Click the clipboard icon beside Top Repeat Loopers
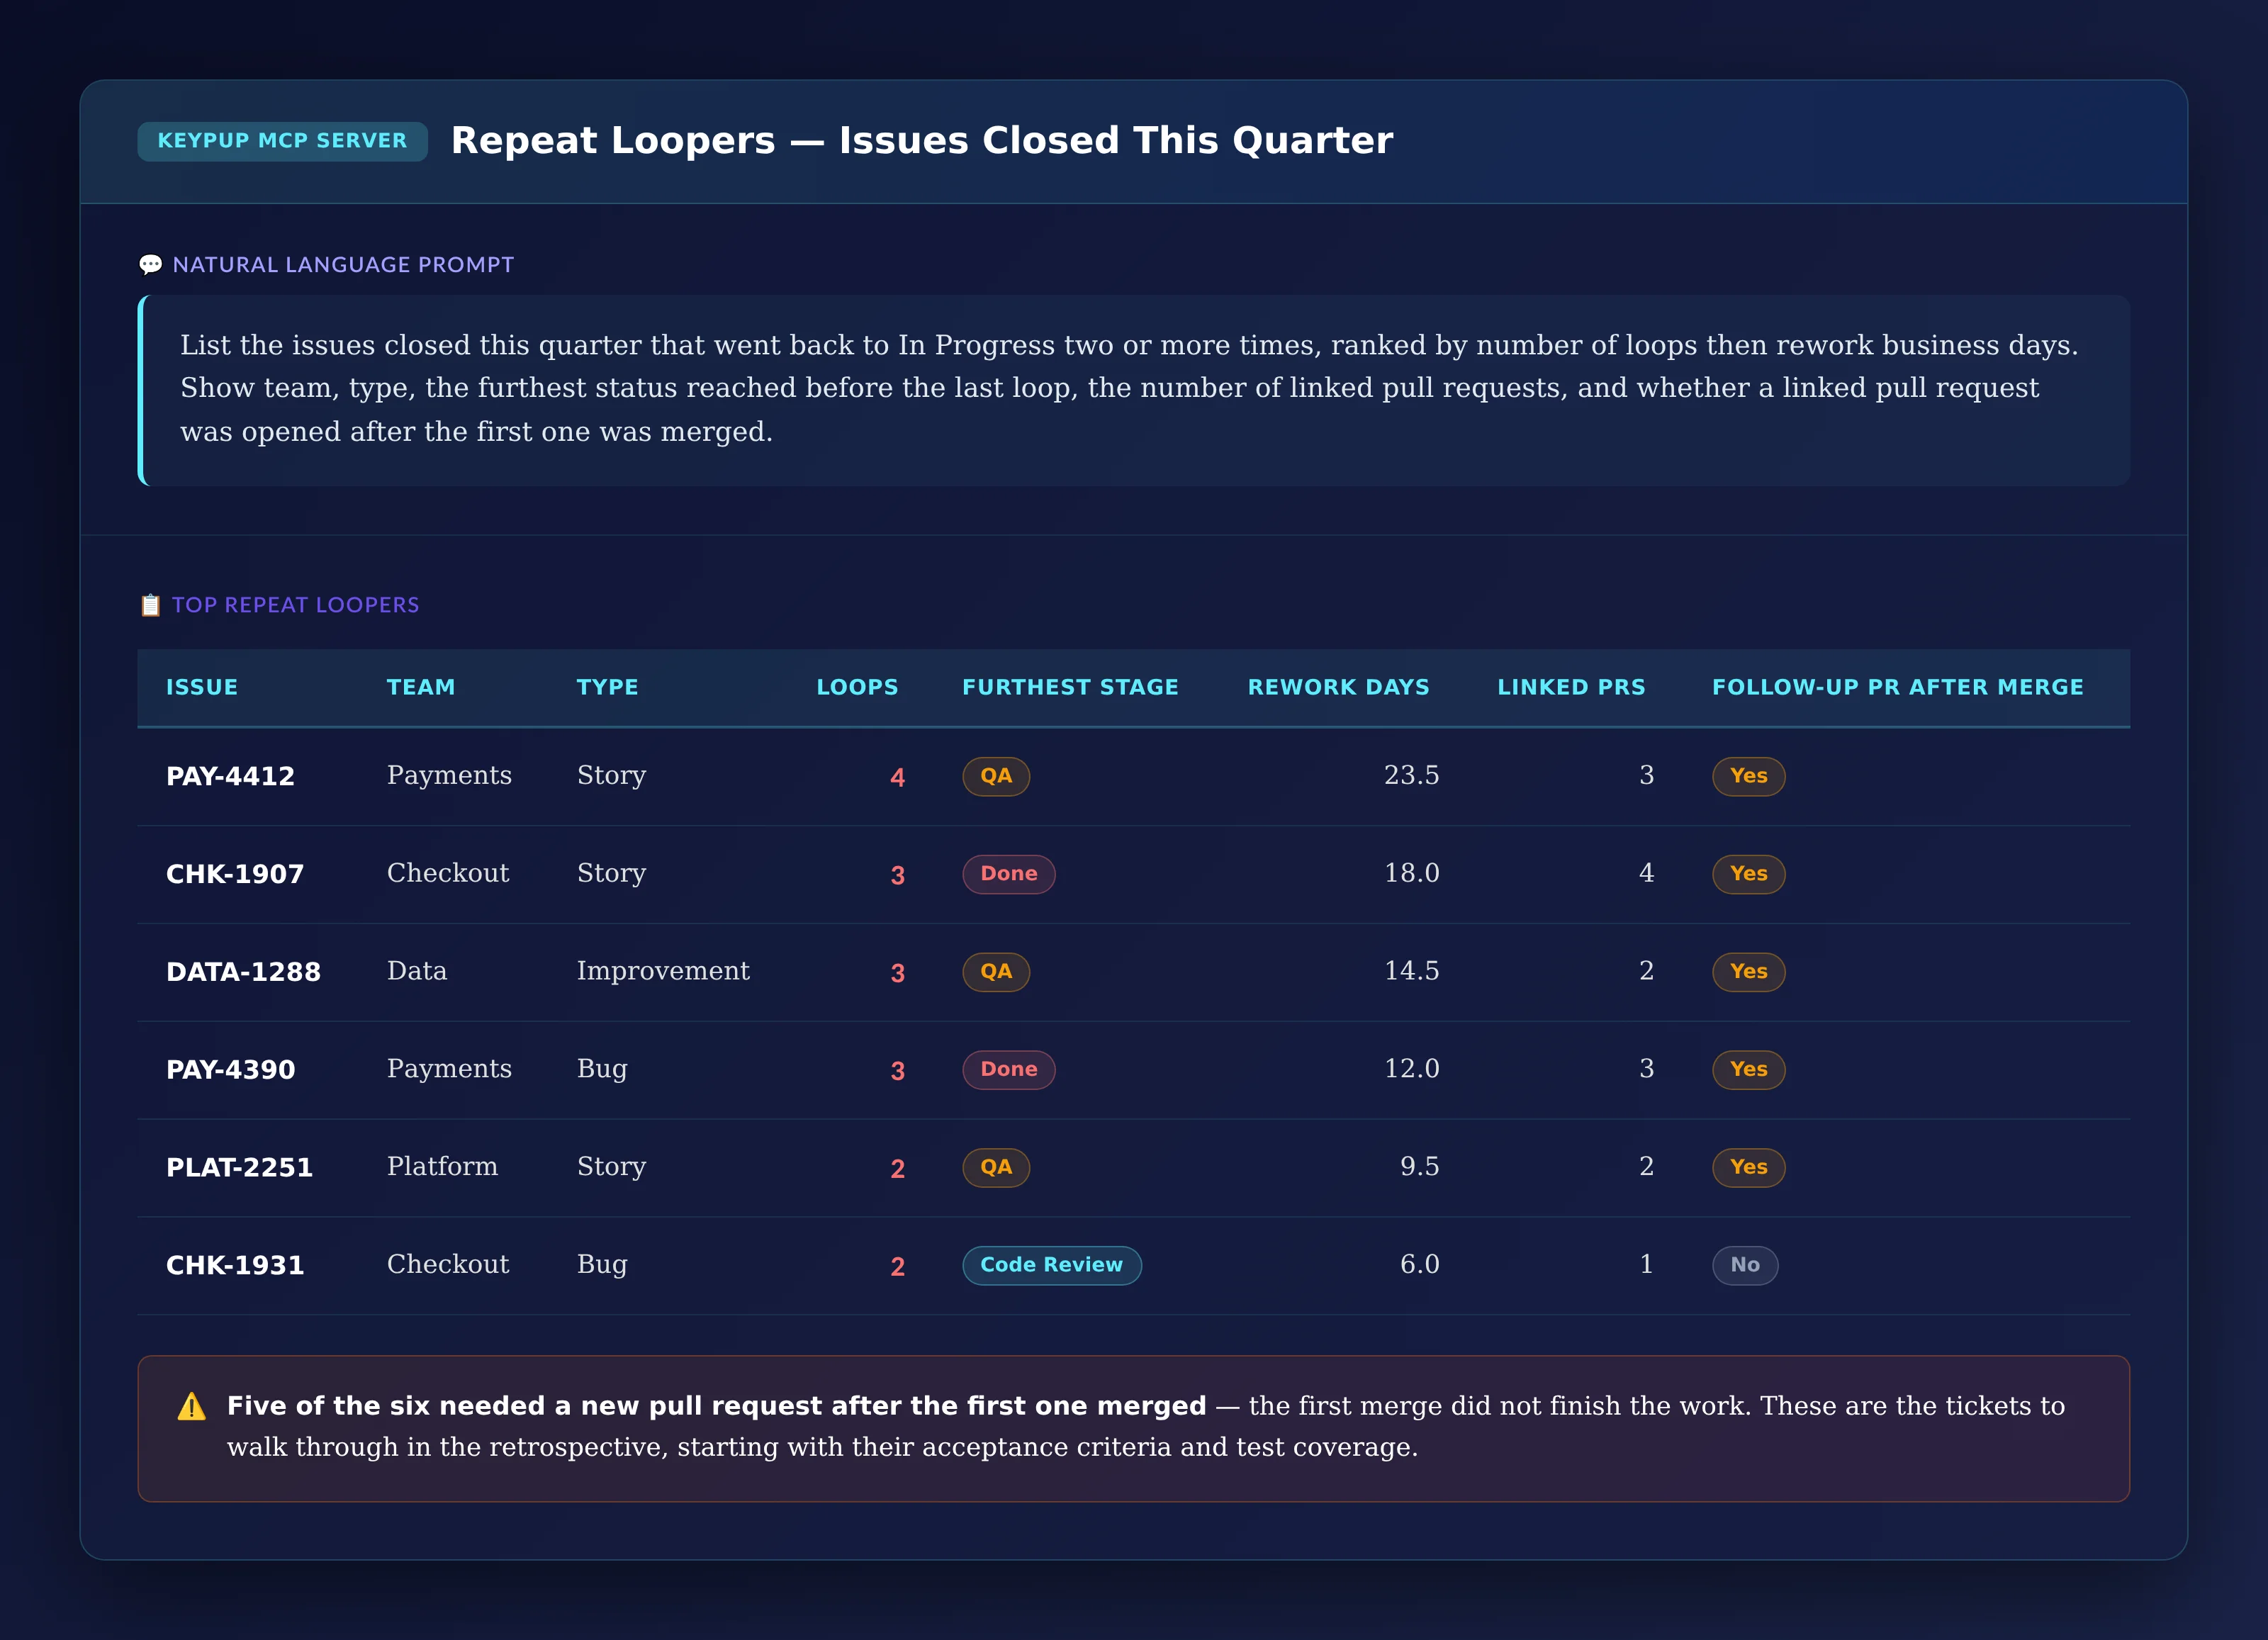This screenshot has height=1640, width=2268. [151, 605]
